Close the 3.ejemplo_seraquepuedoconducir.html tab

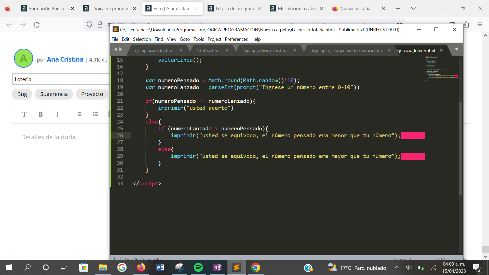[389, 50]
